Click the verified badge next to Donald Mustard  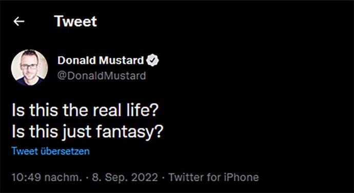pyautogui.click(x=152, y=60)
